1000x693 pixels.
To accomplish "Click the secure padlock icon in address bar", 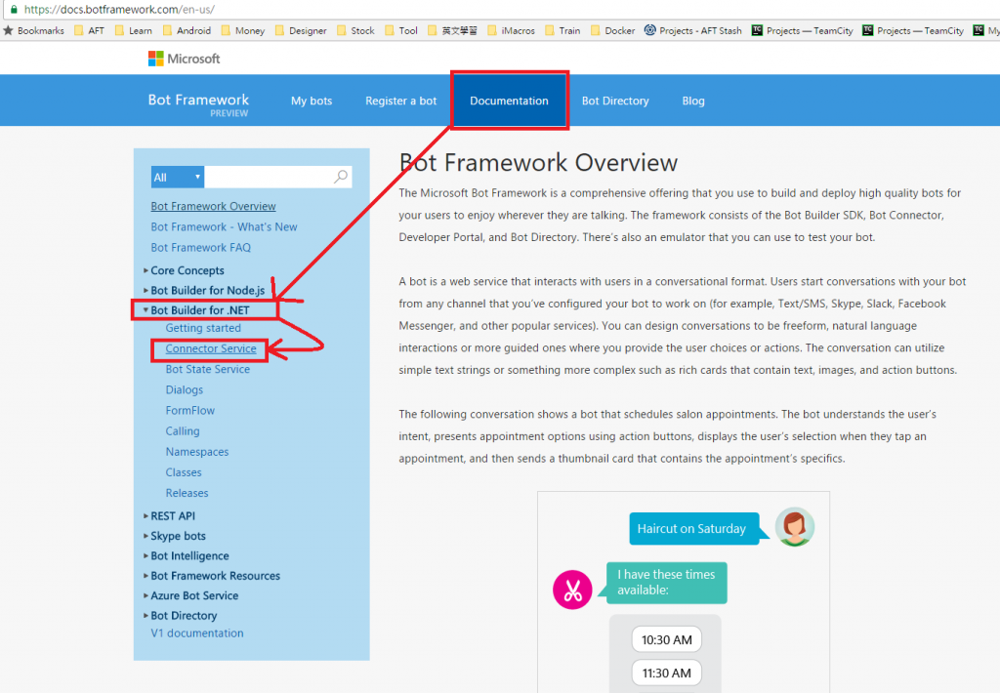I will [x=14, y=10].
